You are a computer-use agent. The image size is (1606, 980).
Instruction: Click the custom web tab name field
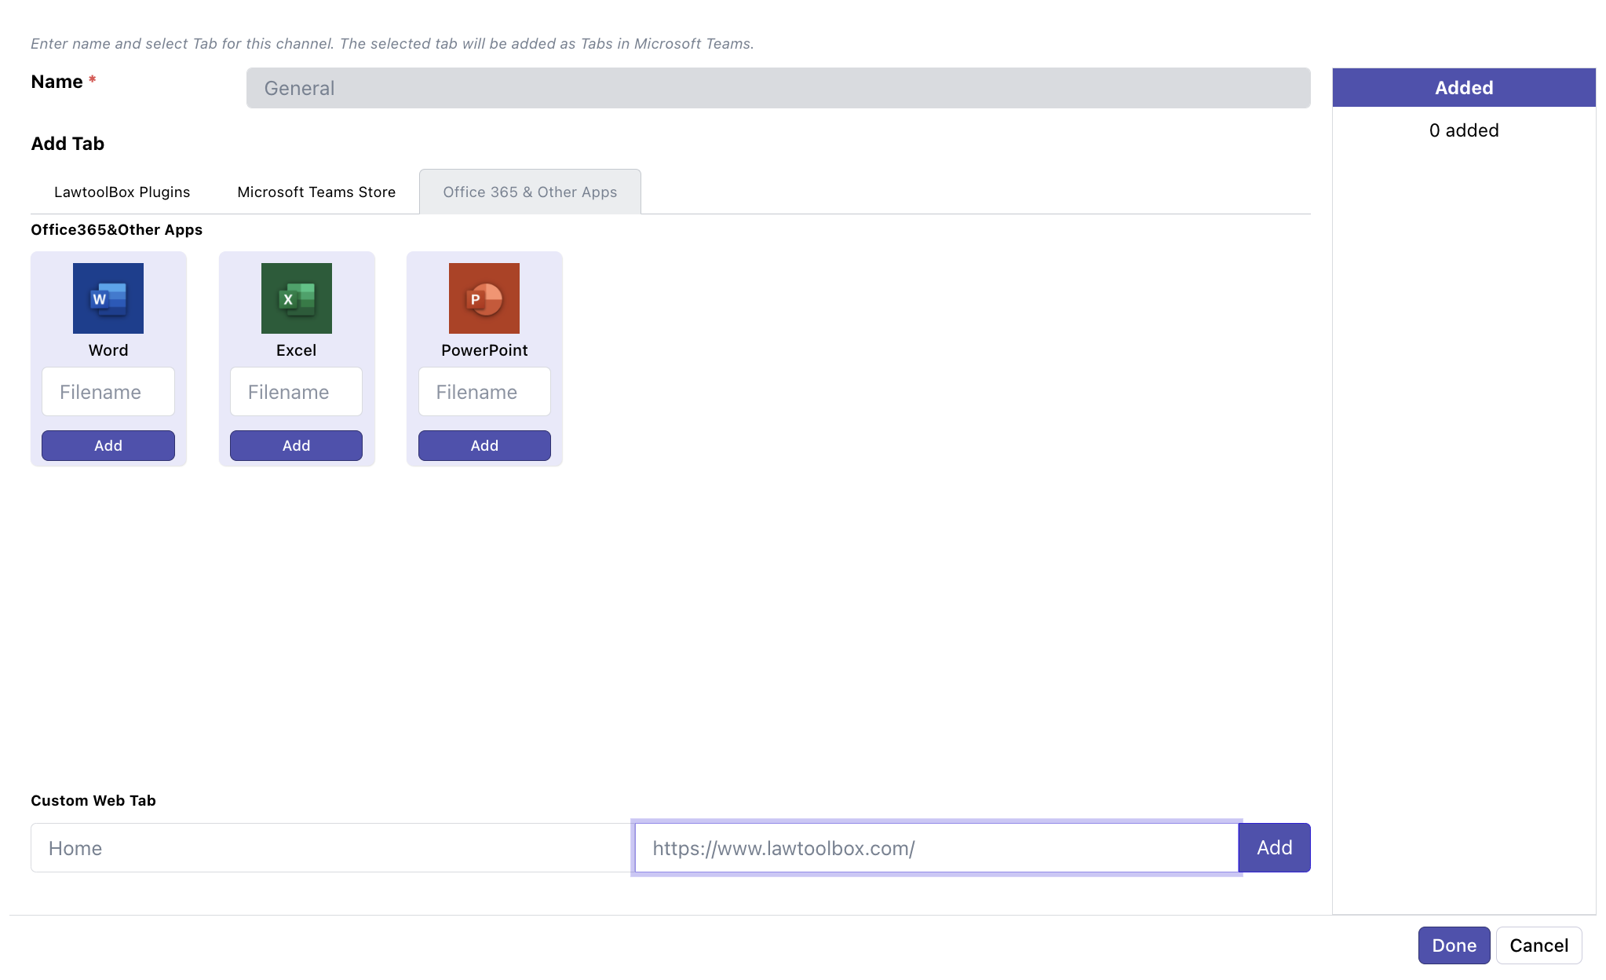[330, 848]
